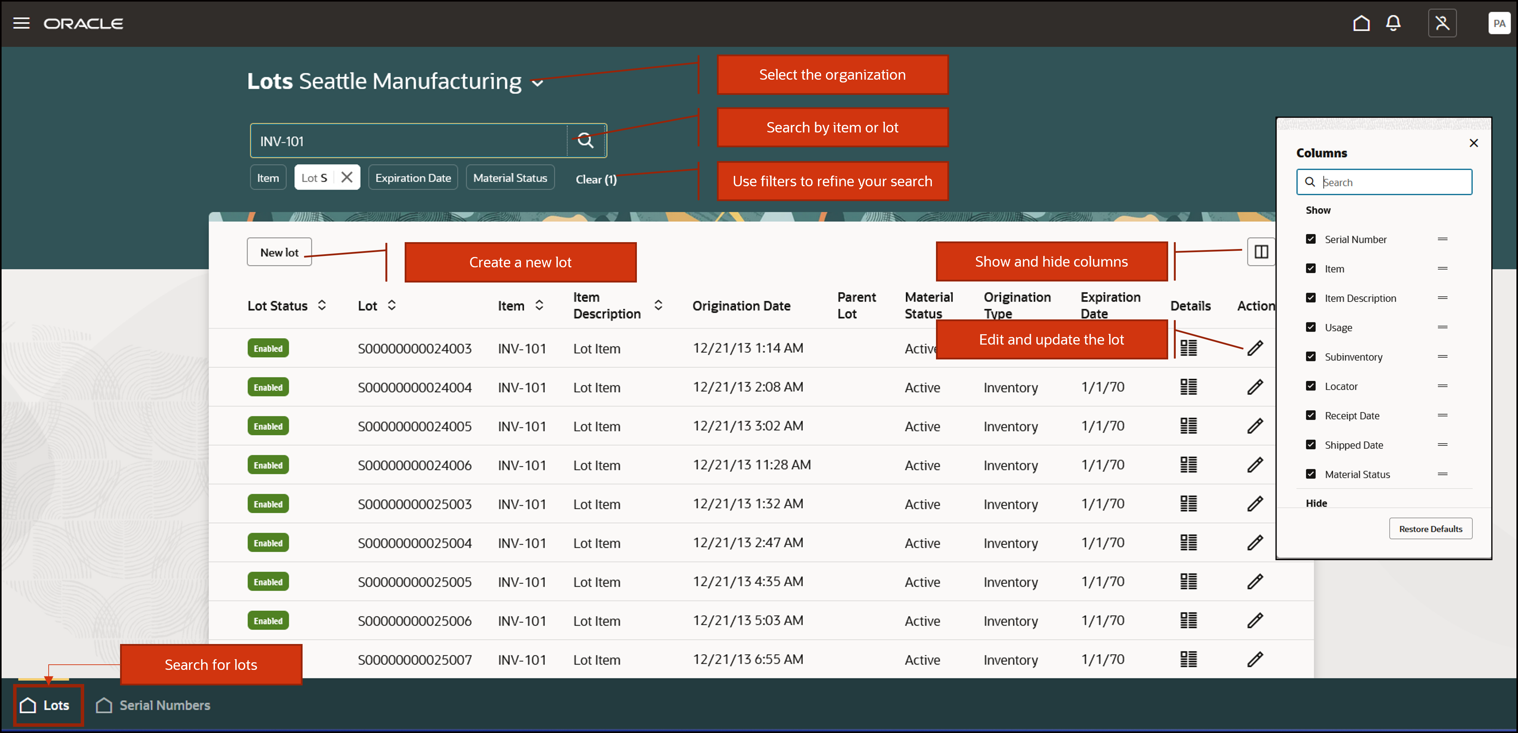The width and height of the screenshot is (1518, 733).
Task: Sort by the Lot Status column
Action: coord(322,305)
